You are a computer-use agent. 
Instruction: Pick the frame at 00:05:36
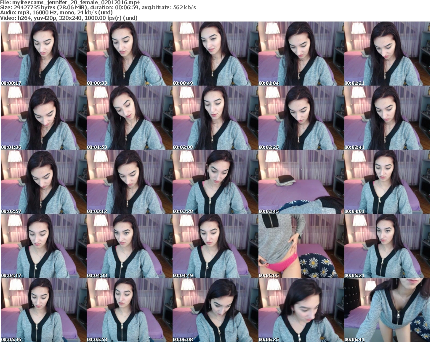coord(44,310)
